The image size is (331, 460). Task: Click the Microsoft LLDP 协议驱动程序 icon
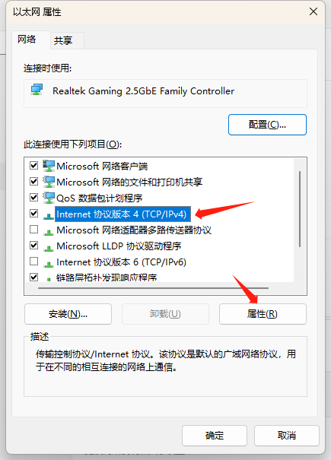click(x=49, y=248)
